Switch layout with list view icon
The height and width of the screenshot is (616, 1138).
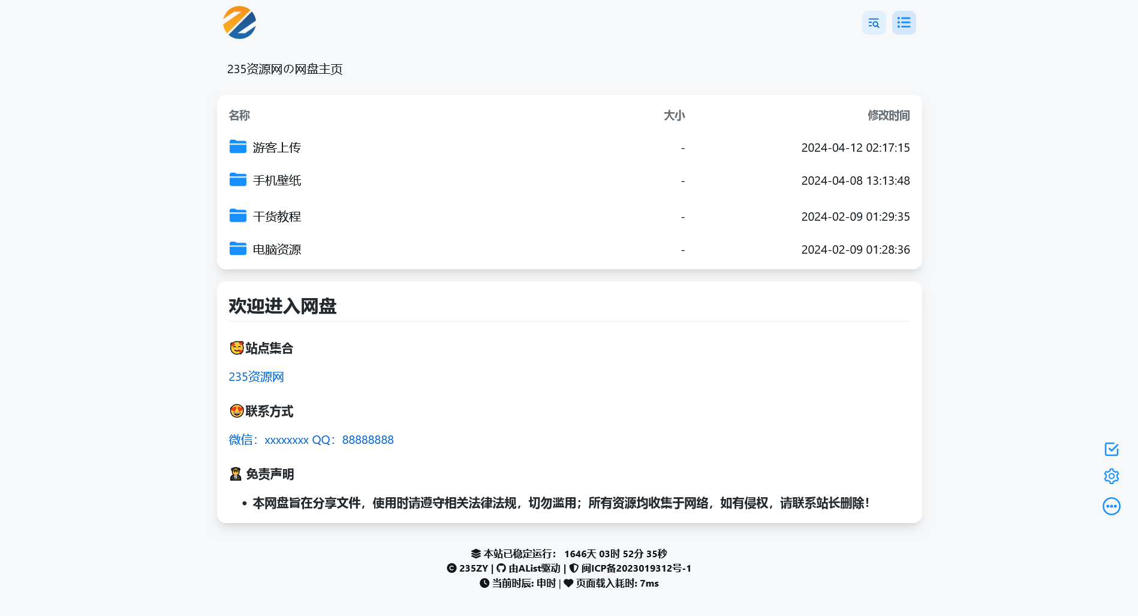click(x=904, y=23)
